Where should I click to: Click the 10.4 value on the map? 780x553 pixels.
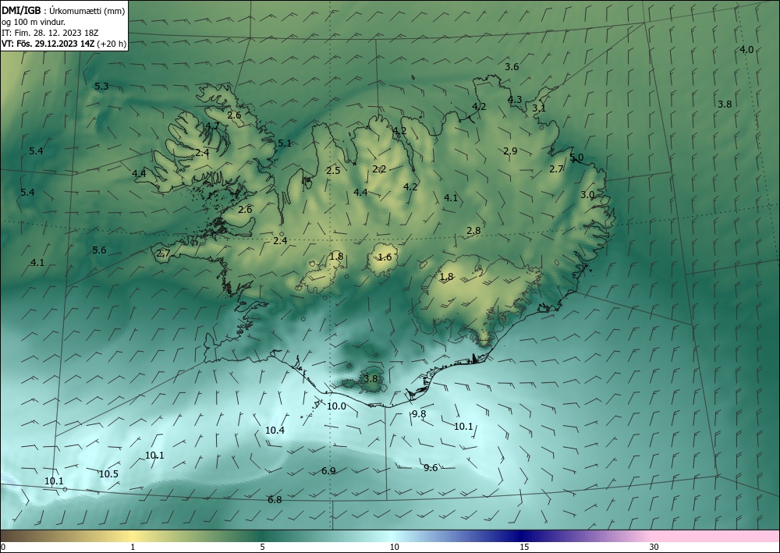pyautogui.click(x=275, y=431)
